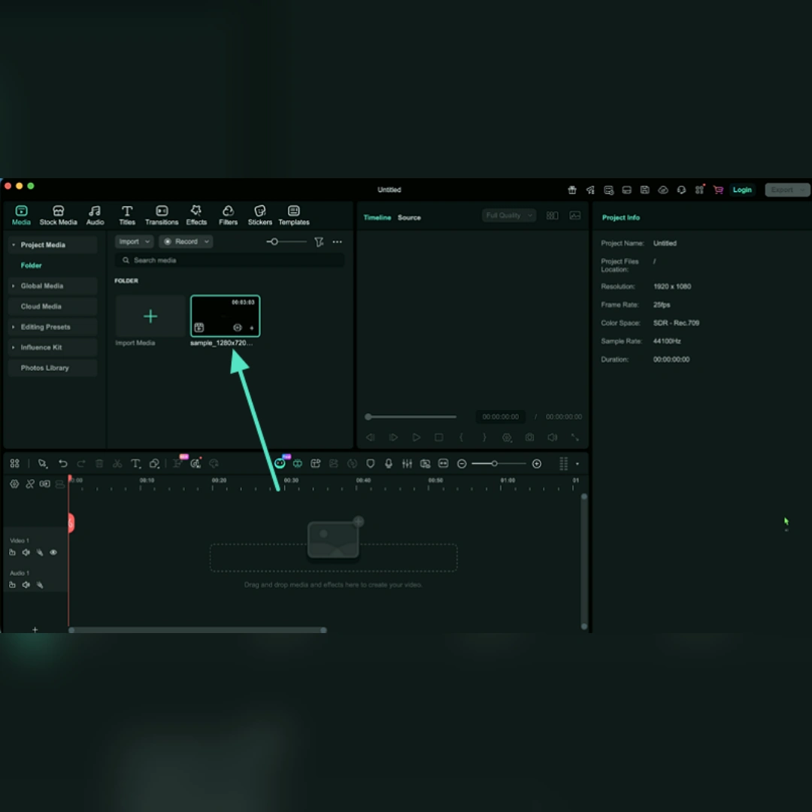Expand the preview to fullscreen
The width and height of the screenshot is (812, 812).
(x=575, y=438)
